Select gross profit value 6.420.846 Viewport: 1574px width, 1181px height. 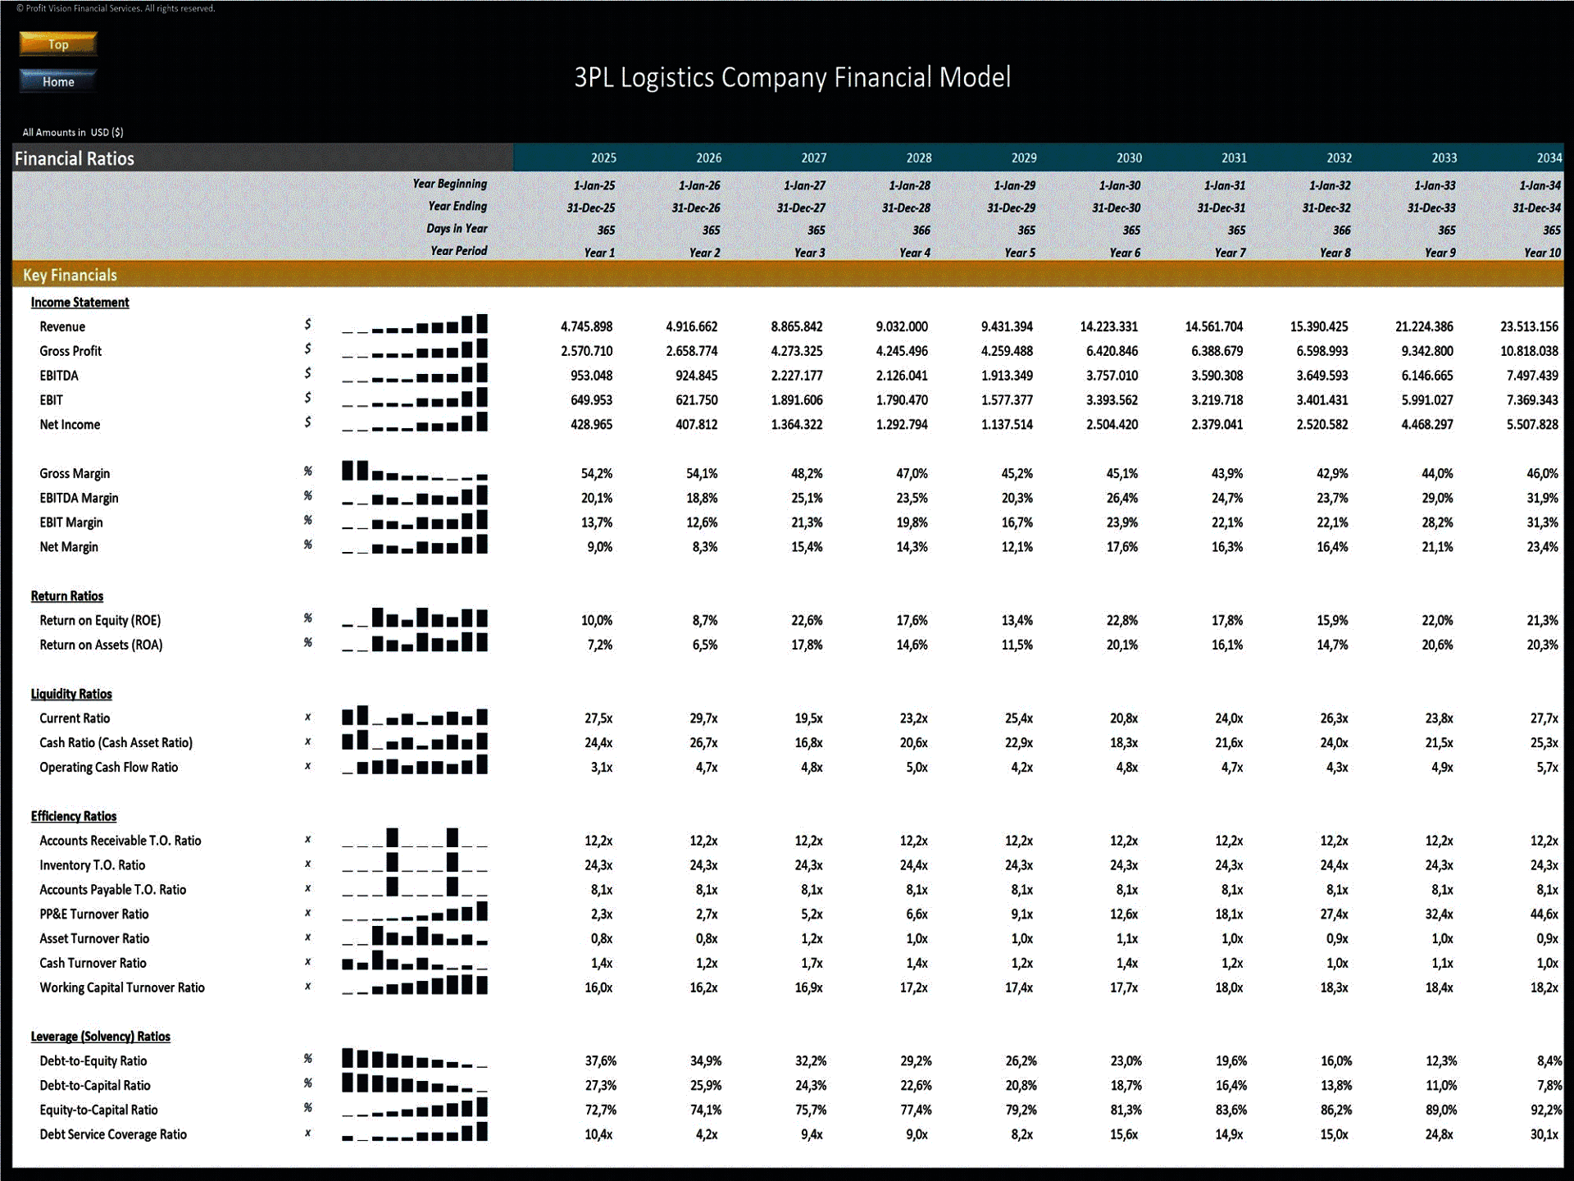[1112, 351]
